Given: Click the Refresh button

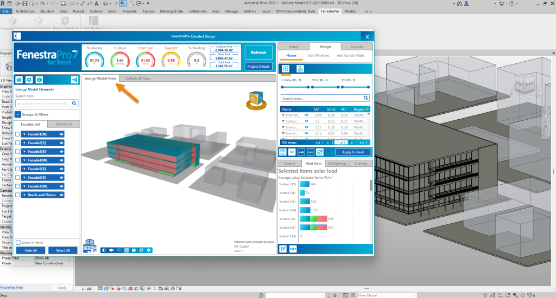Looking at the screenshot, I should tap(258, 53).
